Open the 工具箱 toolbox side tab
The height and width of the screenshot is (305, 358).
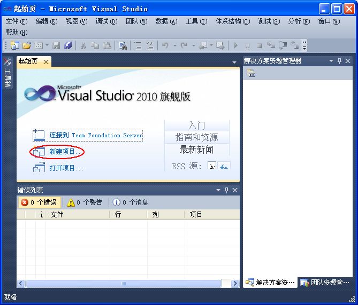(x=7, y=72)
